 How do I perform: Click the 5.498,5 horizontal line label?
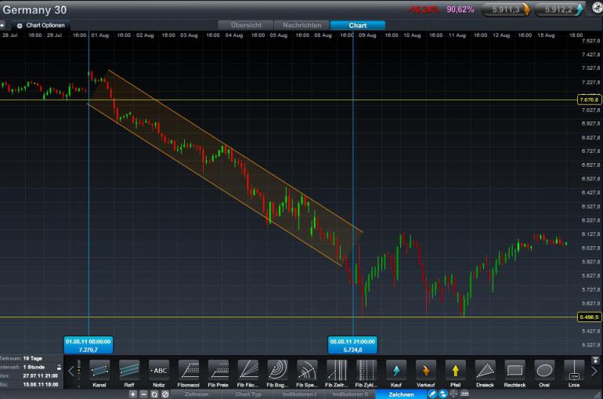pyautogui.click(x=589, y=317)
